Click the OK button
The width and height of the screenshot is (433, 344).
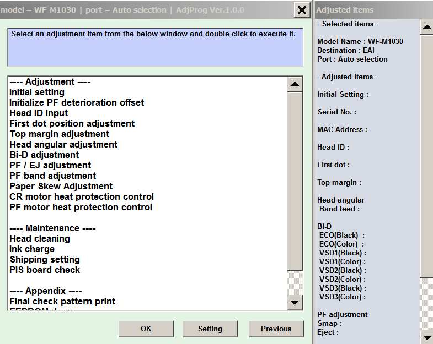coord(146,329)
